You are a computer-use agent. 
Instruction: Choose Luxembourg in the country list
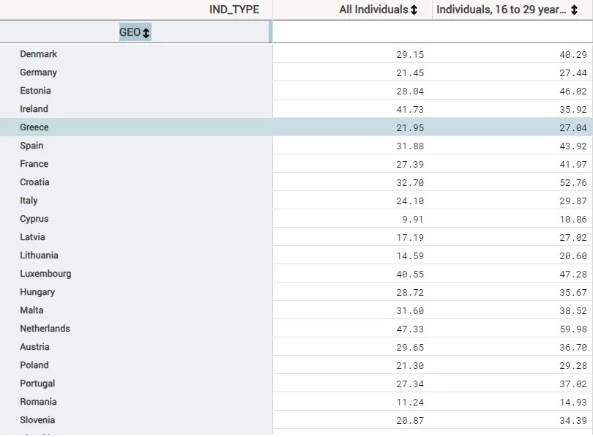point(45,274)
